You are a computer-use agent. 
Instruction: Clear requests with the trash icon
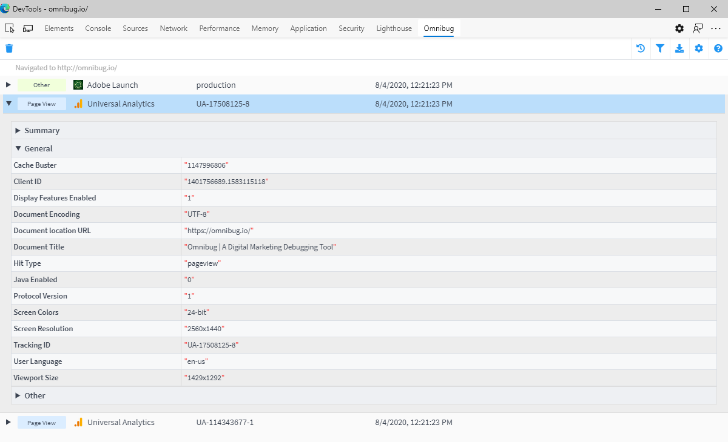(9, 48)
